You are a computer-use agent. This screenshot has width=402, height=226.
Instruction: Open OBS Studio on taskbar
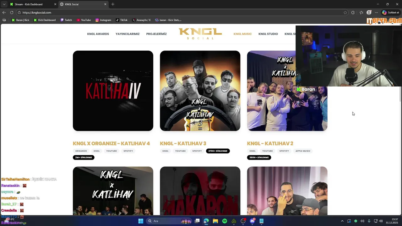pos(243,221)
